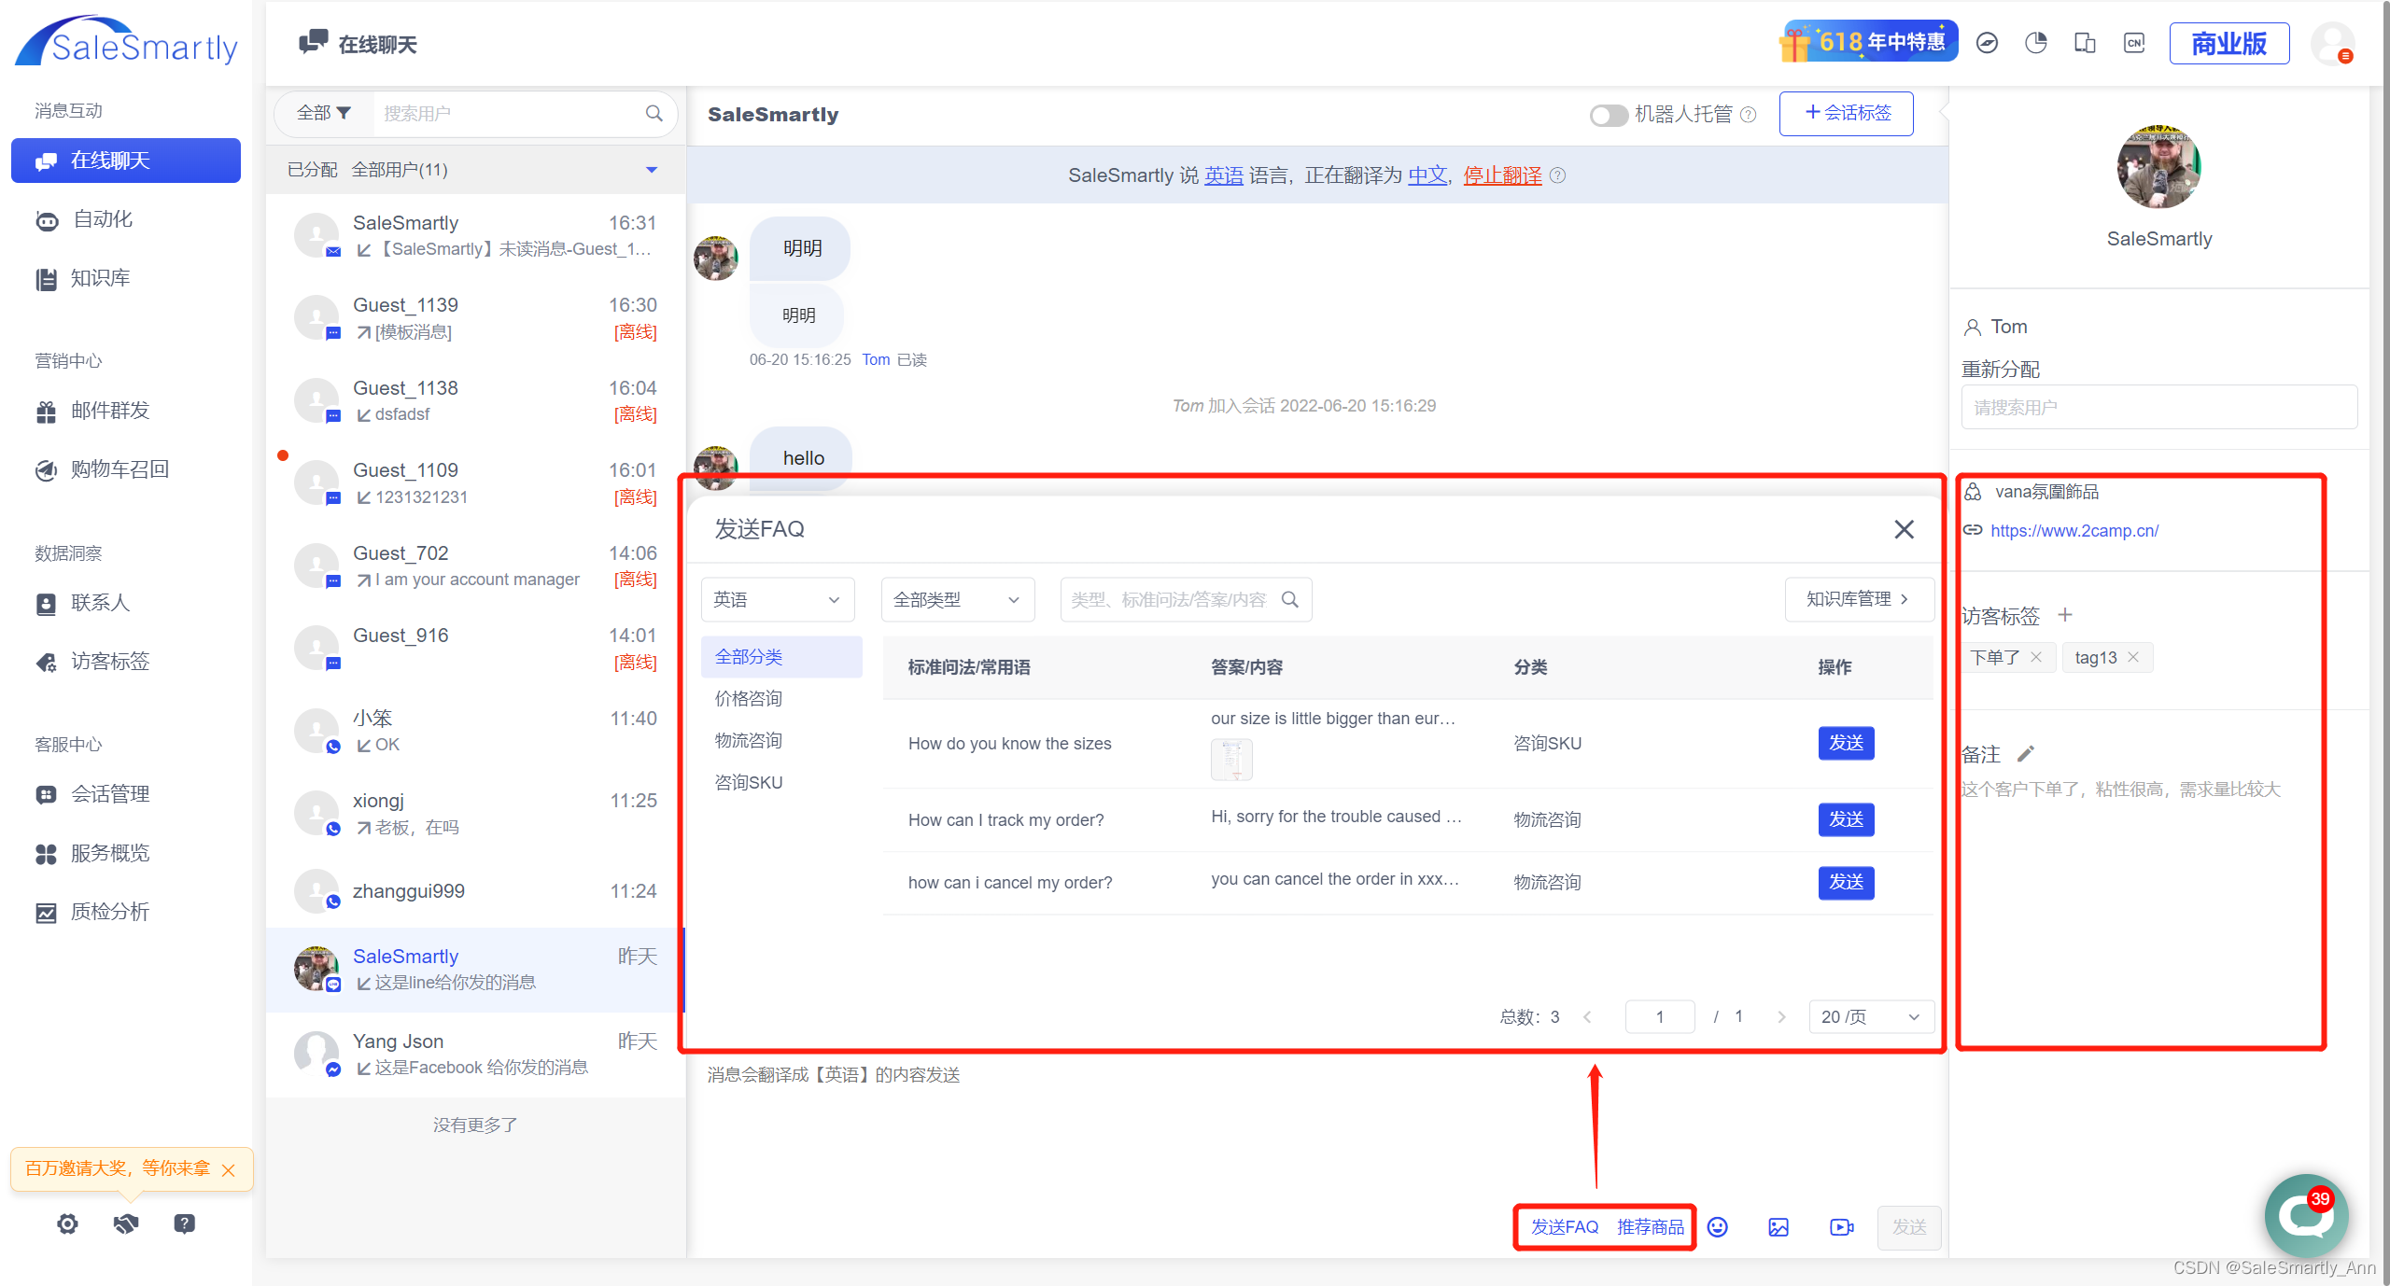2390x1286 pixels.
Task: Click the pencil icon to edit 备注
Action: pyautogui.click(x=2025, y=754)
